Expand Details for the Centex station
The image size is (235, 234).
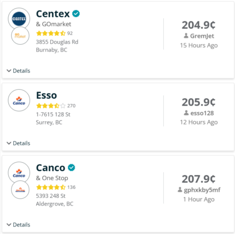click(18, 71)
